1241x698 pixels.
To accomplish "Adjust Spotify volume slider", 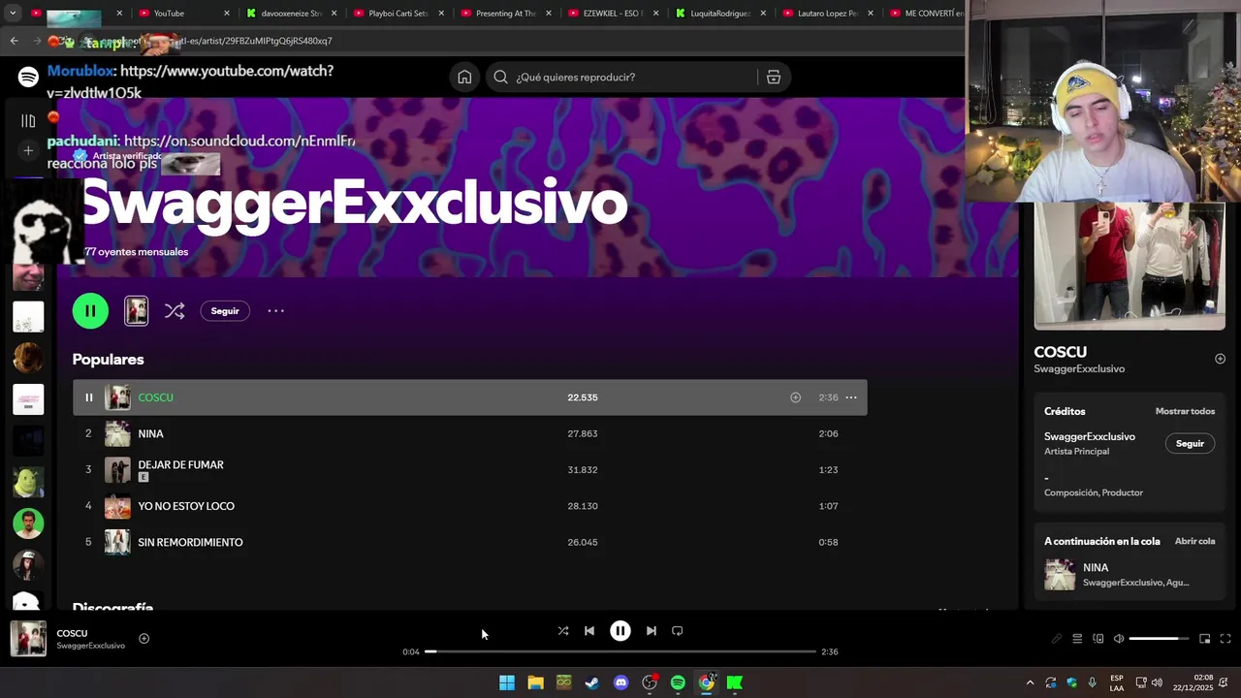I will pos(1160,639).
